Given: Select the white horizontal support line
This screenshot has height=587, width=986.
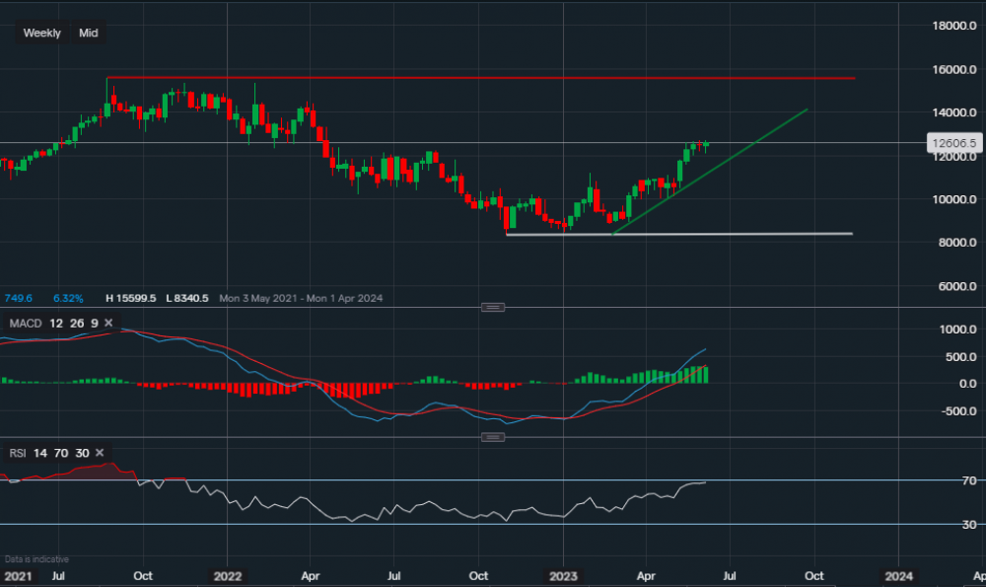Looking at the screenshot, I should (x=690, y=234).
